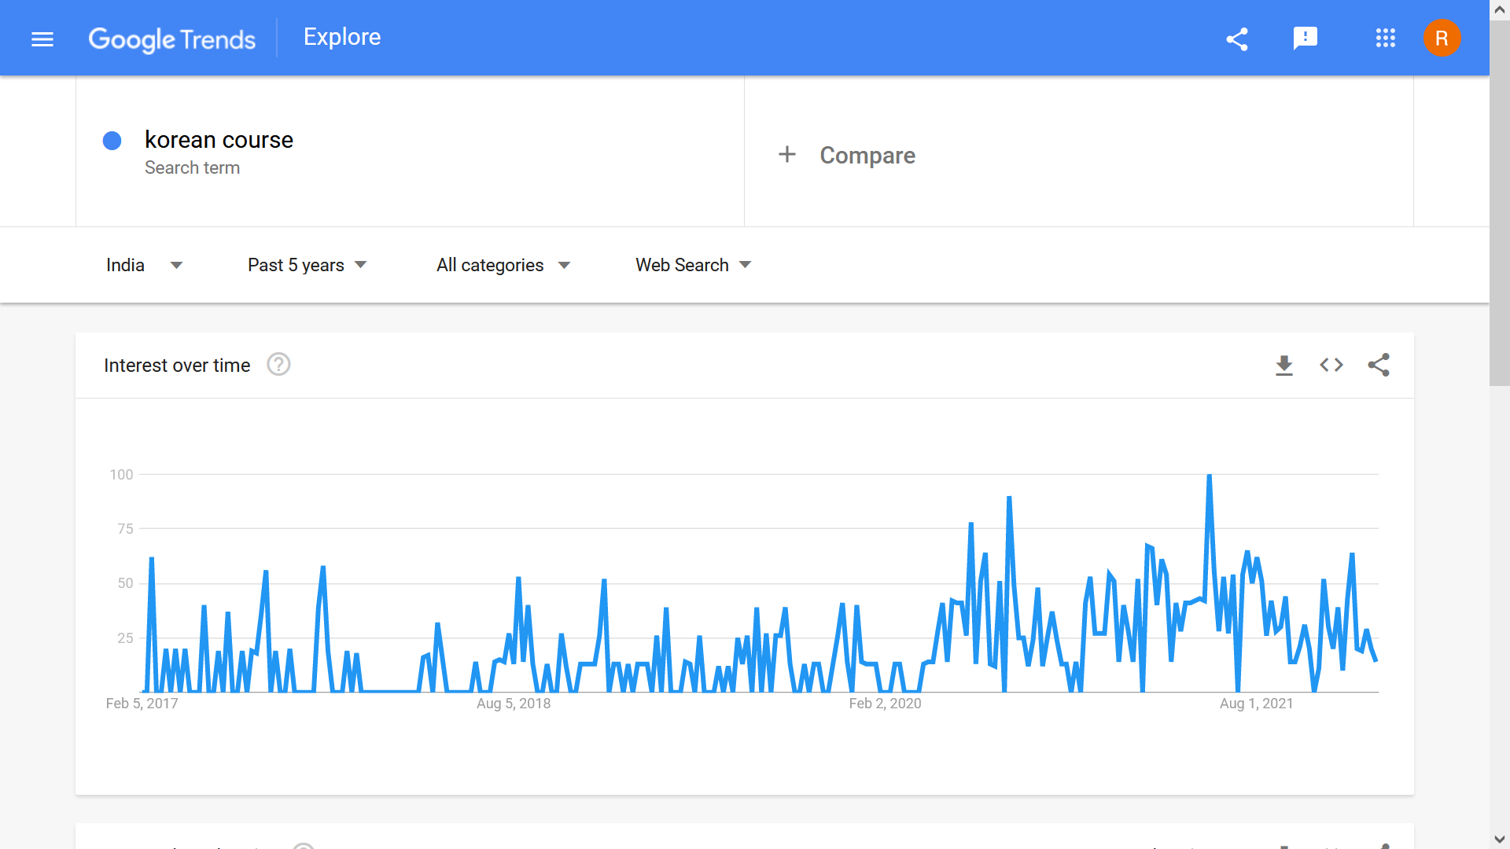Click the scrollbar up arrow
Viewport: 1510px width, 849px height.
(x=1500, y=10)
